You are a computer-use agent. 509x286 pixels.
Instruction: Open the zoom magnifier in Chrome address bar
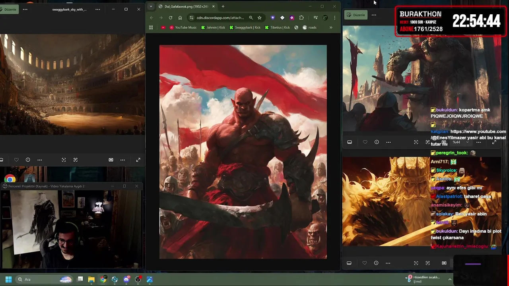[251, 17]
